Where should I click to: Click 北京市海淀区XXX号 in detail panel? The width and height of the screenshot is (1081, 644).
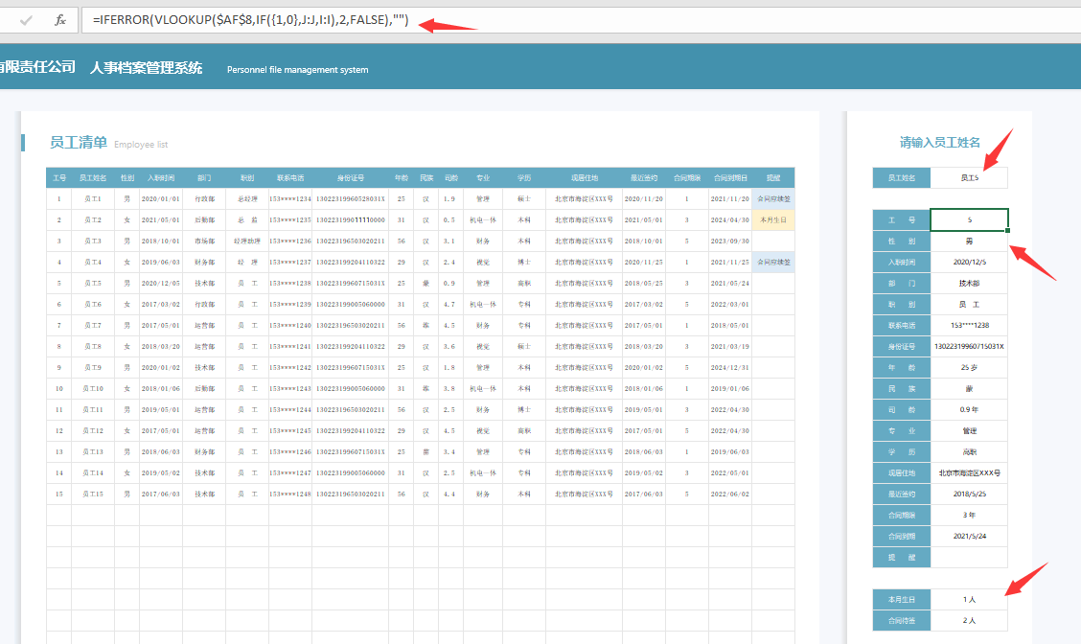click(x=969, y=473)
